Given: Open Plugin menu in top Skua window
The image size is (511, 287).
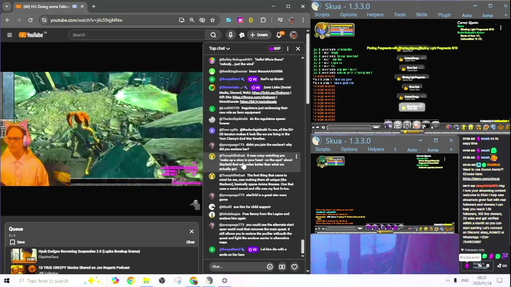Looking at the screenshot, I should coord(444,15).
